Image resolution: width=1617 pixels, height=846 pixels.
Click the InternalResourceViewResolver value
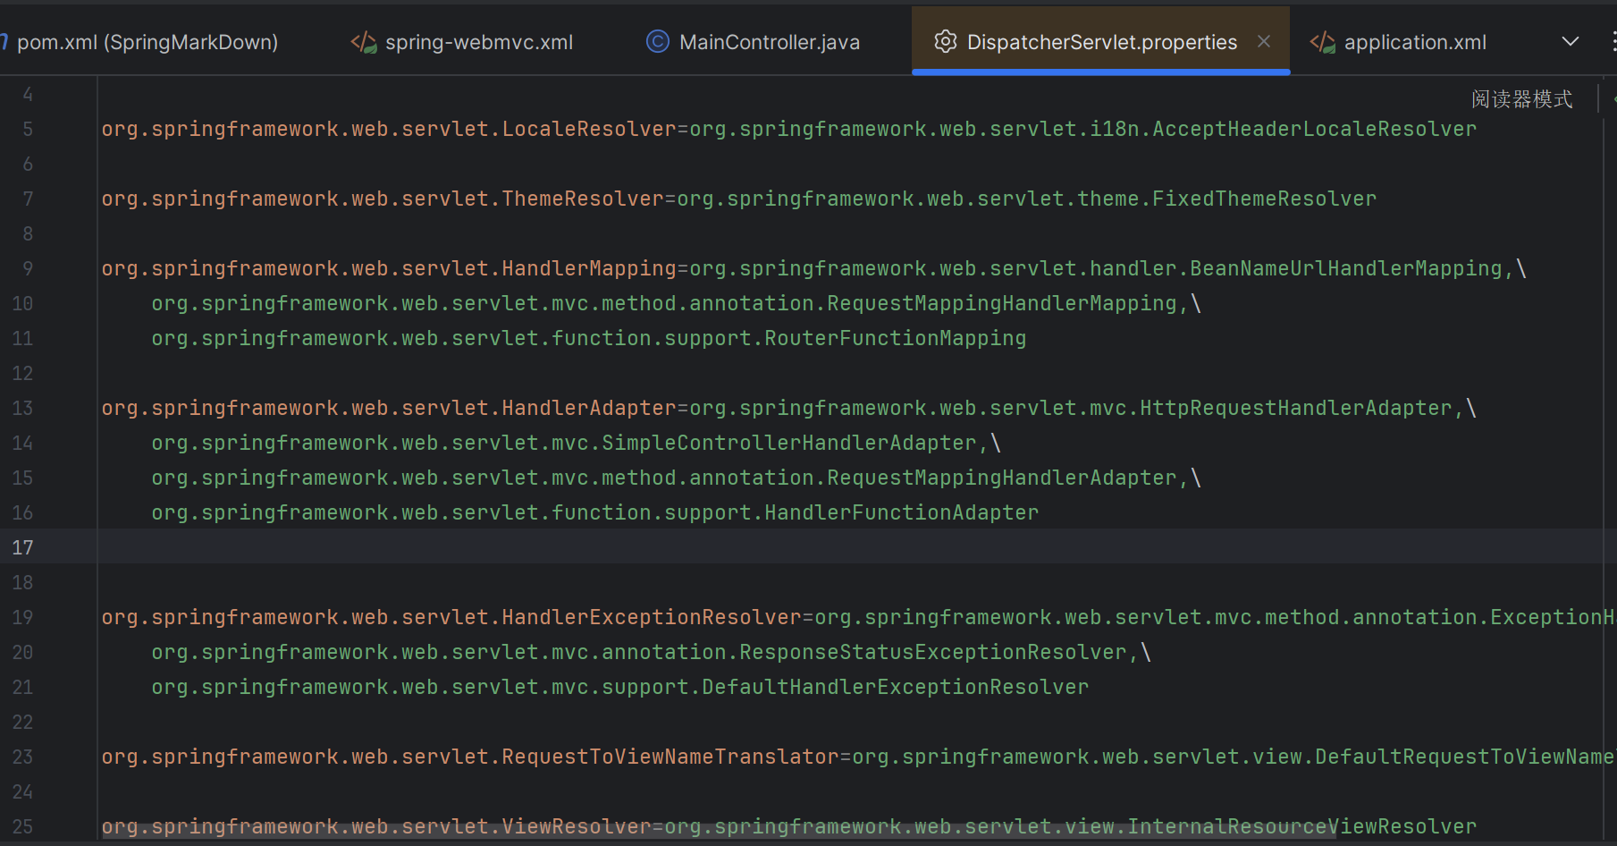pos(1071,826)
